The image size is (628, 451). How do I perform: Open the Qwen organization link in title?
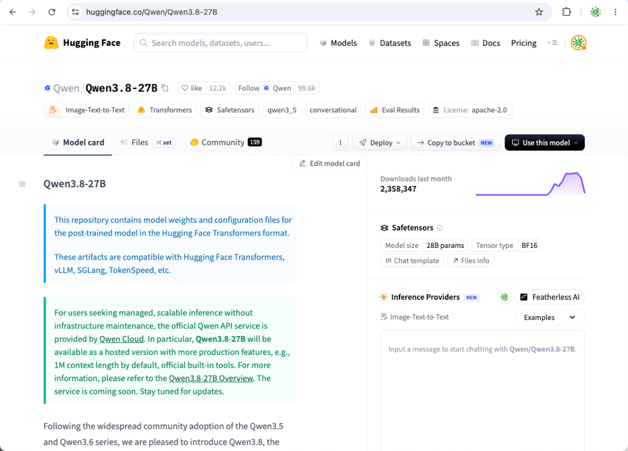66,88
